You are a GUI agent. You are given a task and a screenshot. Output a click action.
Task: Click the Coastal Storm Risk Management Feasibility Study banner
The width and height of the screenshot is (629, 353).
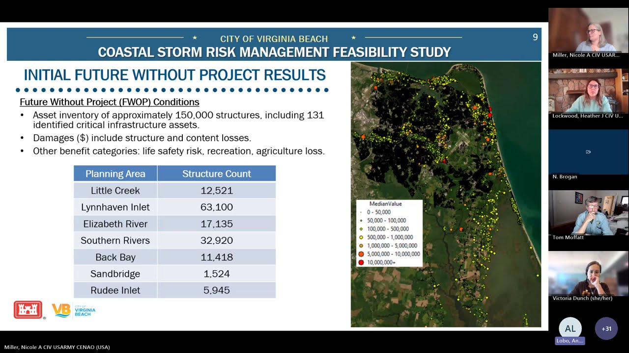(274, 52)
